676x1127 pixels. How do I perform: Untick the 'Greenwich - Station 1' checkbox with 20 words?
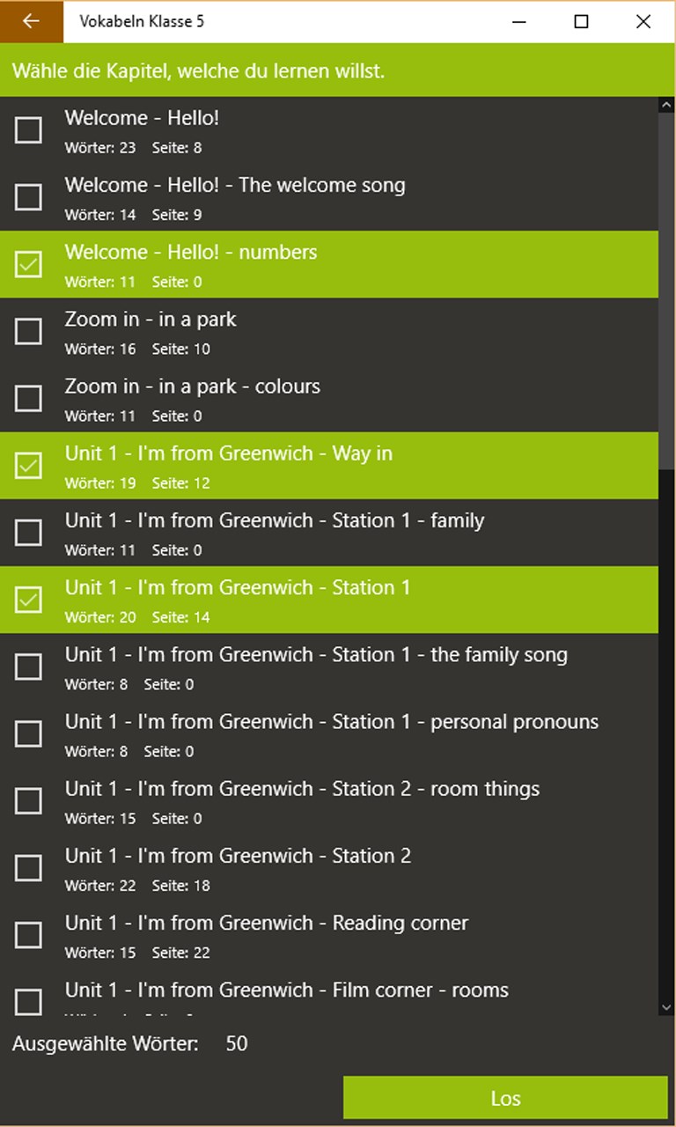(x=29, y=600)
